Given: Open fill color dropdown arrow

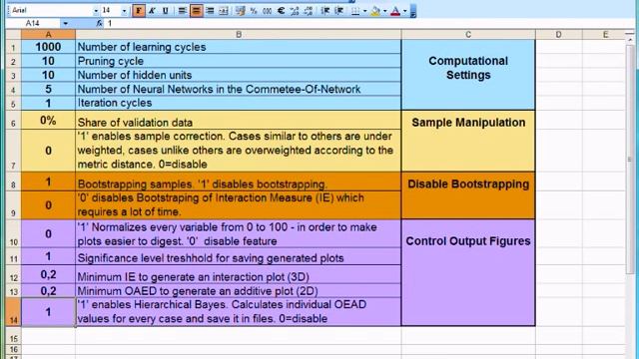Looking at the screenshot, I should point(385,11).
